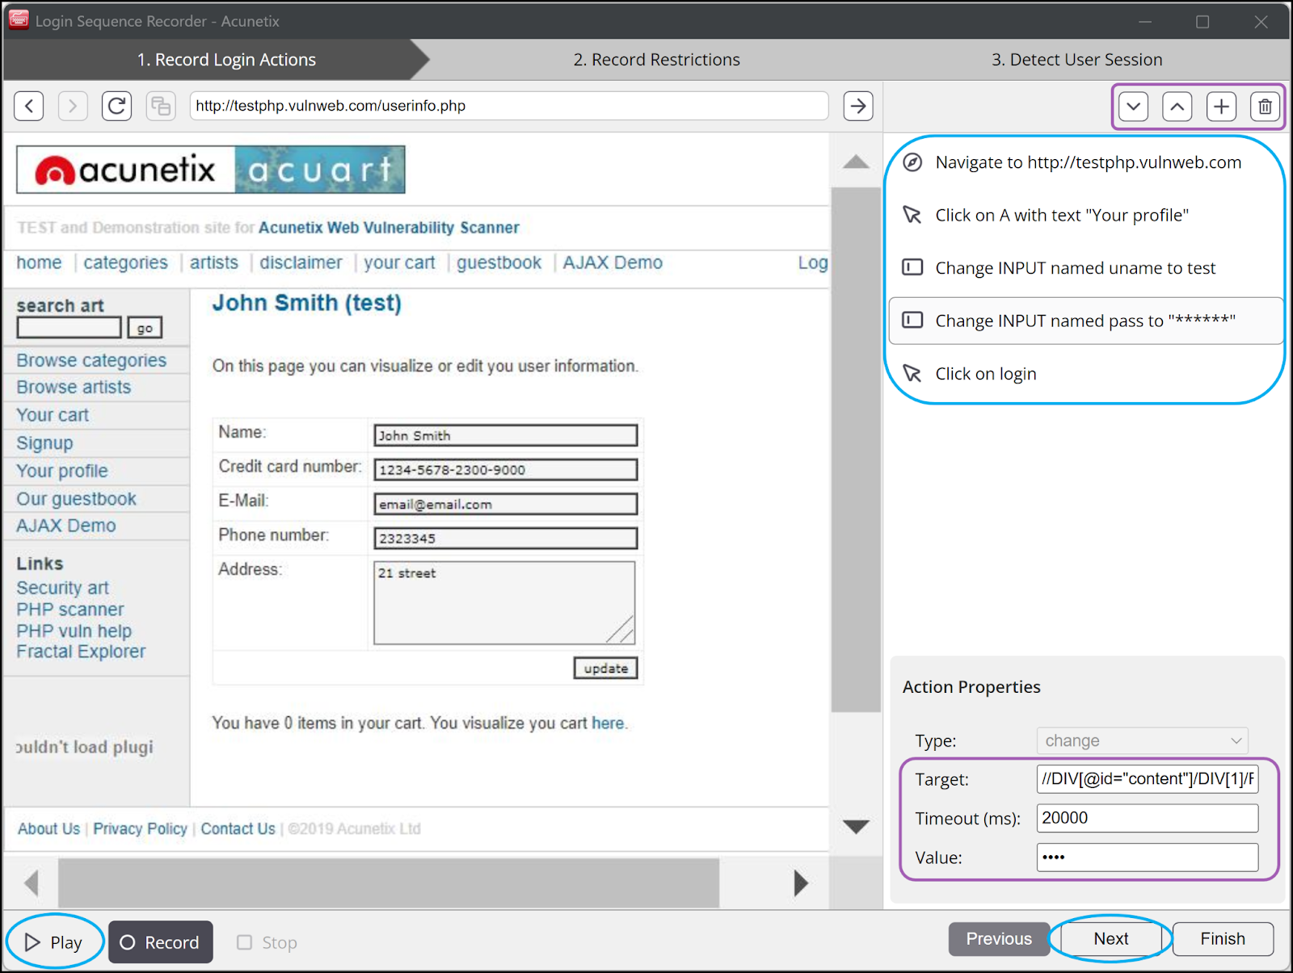The image size is (1293, 973).
Task: Click the update button in the profile form
Action: click(606, 669)
